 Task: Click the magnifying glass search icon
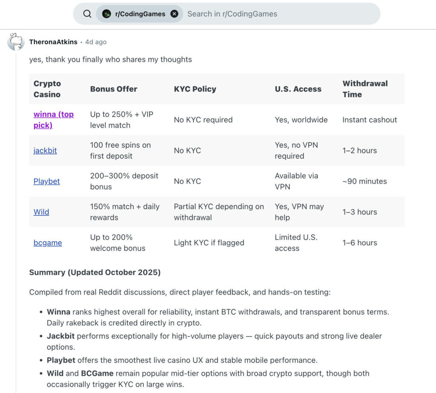(x=87, y=14)
